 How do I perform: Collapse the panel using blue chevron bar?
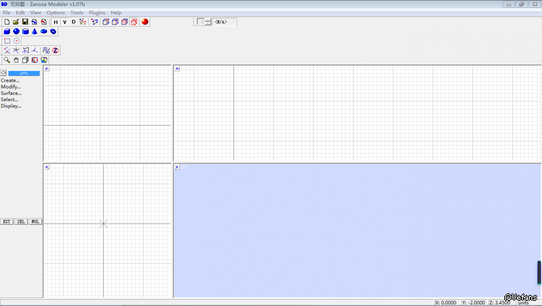coord(24,73)
